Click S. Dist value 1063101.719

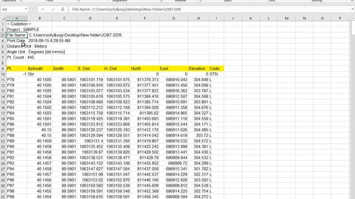pos(90,80)
